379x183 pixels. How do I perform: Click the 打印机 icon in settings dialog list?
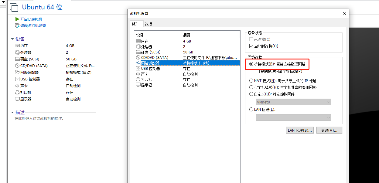point(138,79)
